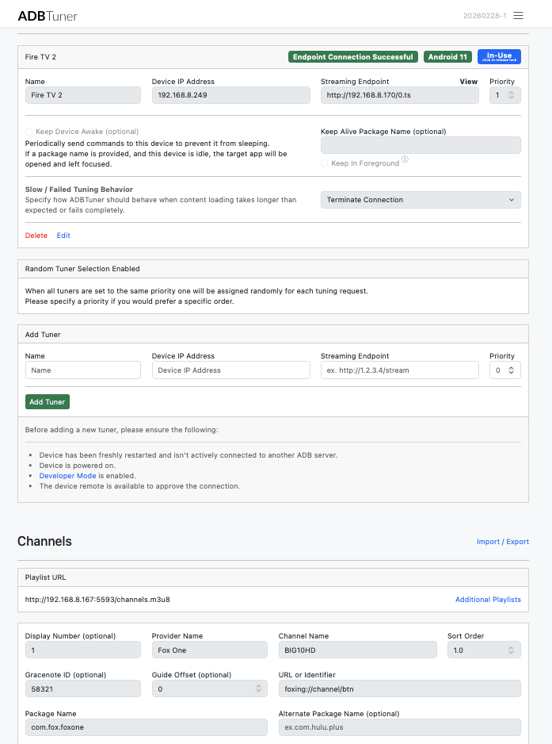Screen dimensions: 552x744
Task: Click the In-Use release lock button
Action: click(499, 57)
